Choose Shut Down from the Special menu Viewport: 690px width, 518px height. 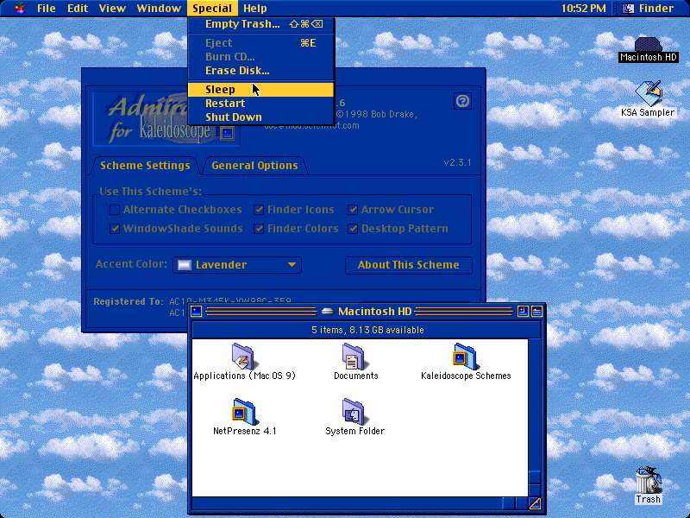[260, 117]
